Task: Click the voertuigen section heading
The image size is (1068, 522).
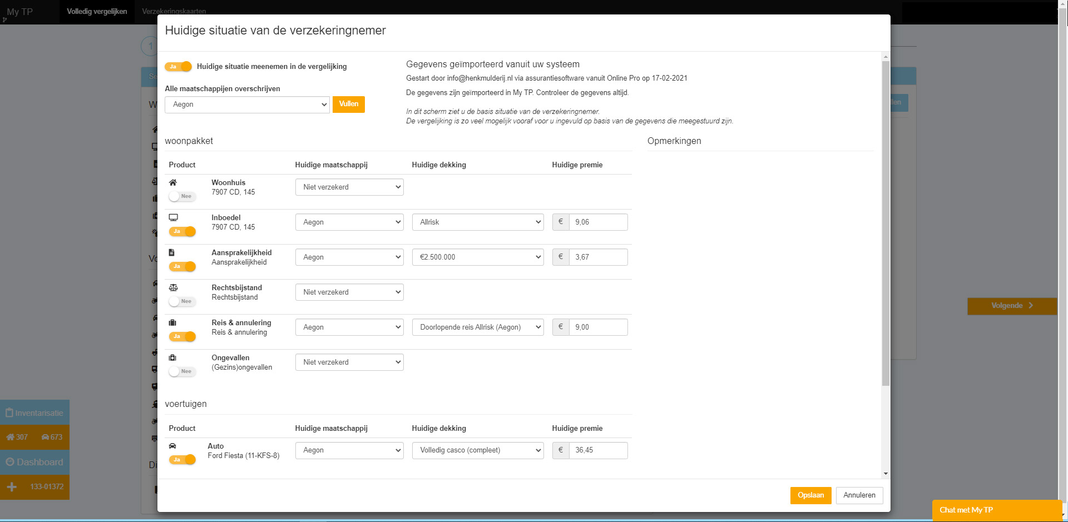Action: point(186,404)
